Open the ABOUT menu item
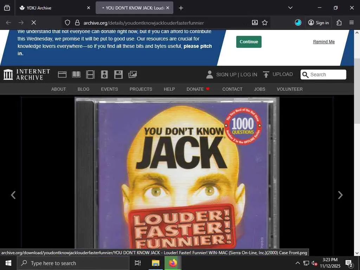Image resolution: width=360 pixels, height=270 pixels. [59, 89]
